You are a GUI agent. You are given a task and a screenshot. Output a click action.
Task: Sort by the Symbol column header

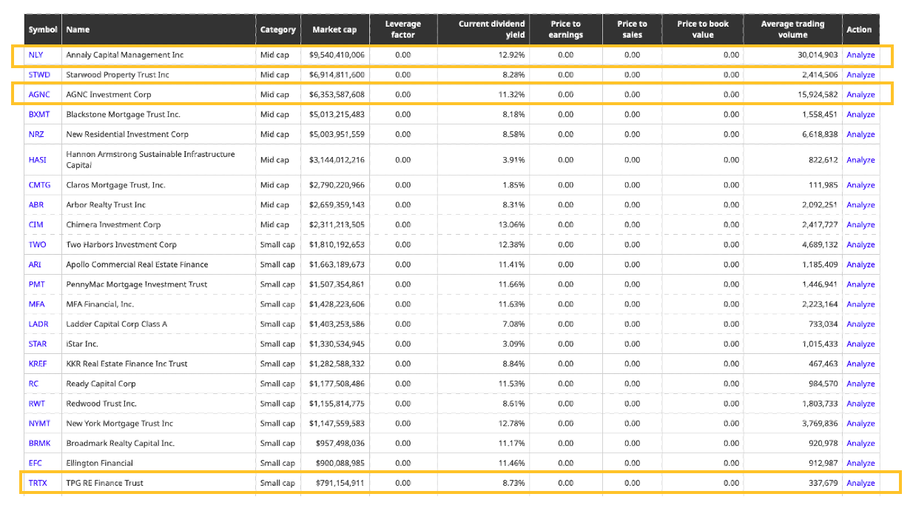(x=43, y=30)
